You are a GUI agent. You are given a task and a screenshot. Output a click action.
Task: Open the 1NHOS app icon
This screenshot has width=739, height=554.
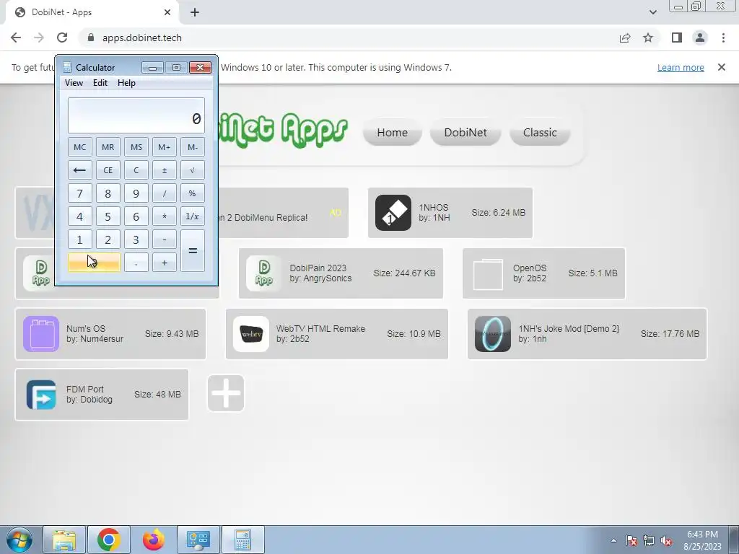(393, 213)
